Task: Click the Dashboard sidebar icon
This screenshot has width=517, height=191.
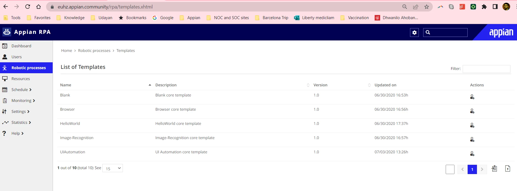Action: pyautogui.click(x=5, y=46)
